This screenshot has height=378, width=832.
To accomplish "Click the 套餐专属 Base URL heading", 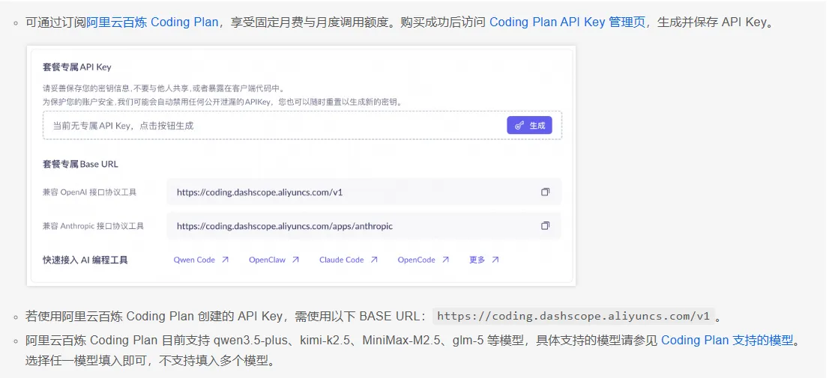I will pyautogui.click(x=80, y=165).
